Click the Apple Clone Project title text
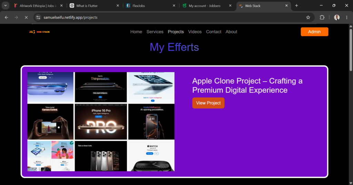 [x=247, y=85]
